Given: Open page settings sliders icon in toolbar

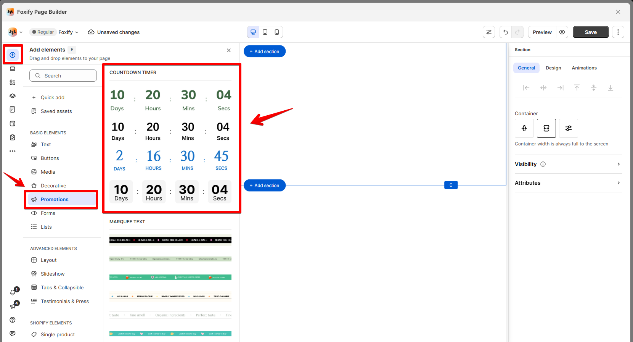Looking at the screenshot, I should coord(489,32).
